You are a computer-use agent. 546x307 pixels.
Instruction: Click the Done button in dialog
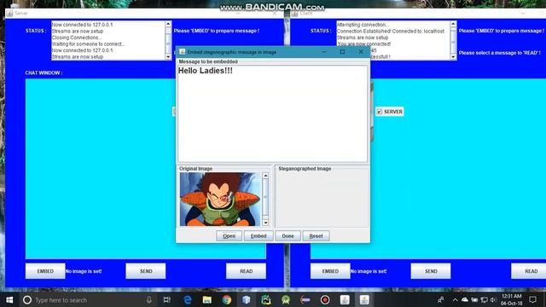tap(288, 236)
